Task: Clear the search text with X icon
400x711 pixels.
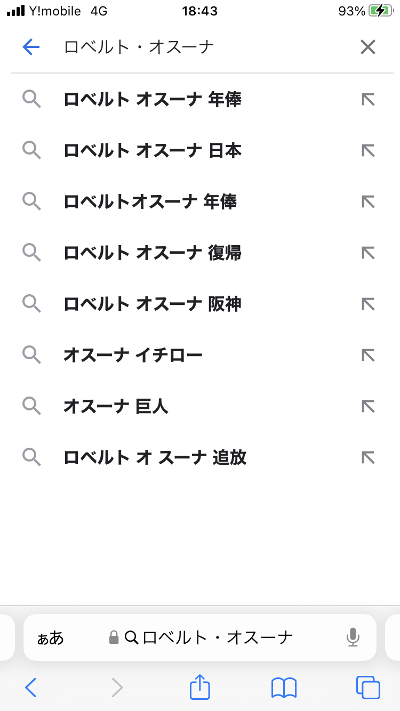Action: [x=368, y=47]
